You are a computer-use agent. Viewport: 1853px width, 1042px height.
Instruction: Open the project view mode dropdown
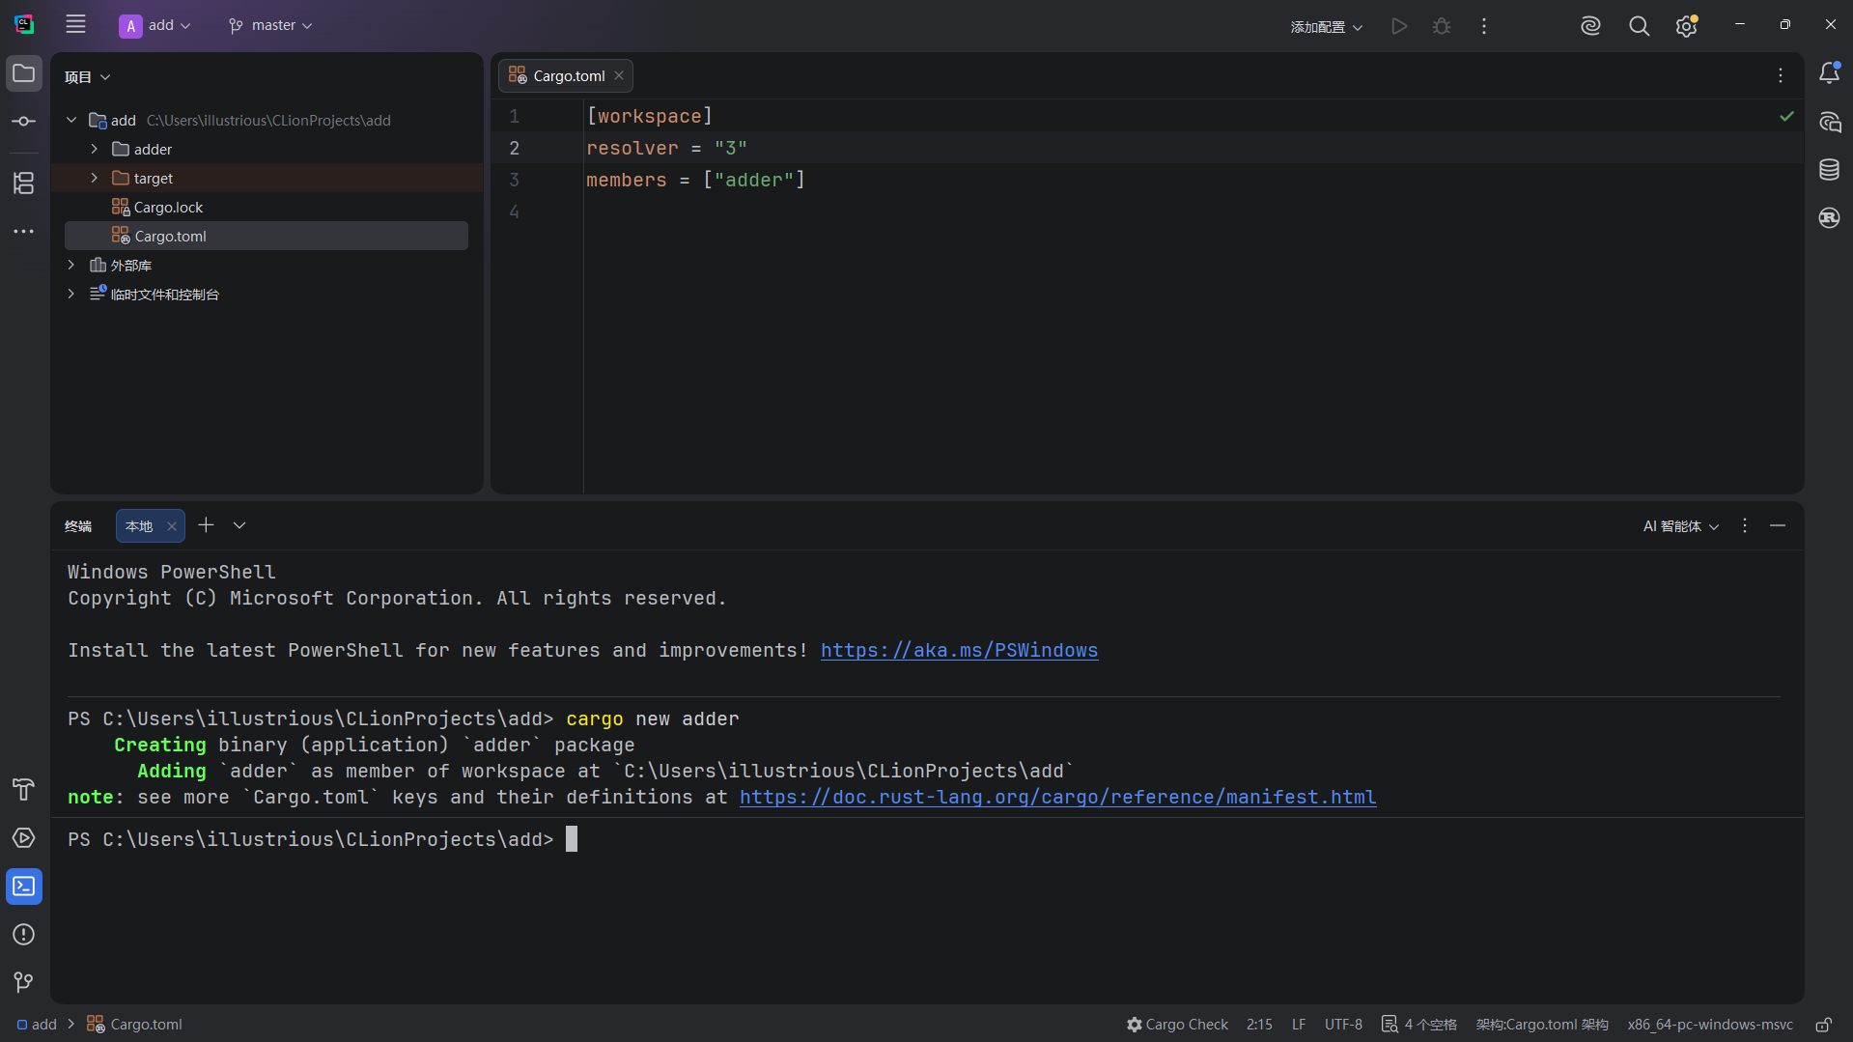pos(87,77)
